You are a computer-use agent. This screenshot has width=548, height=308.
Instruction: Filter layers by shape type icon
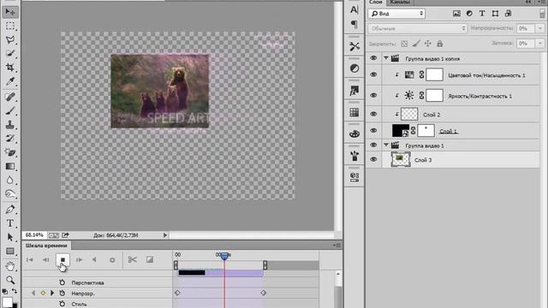[x=495, y=14]
